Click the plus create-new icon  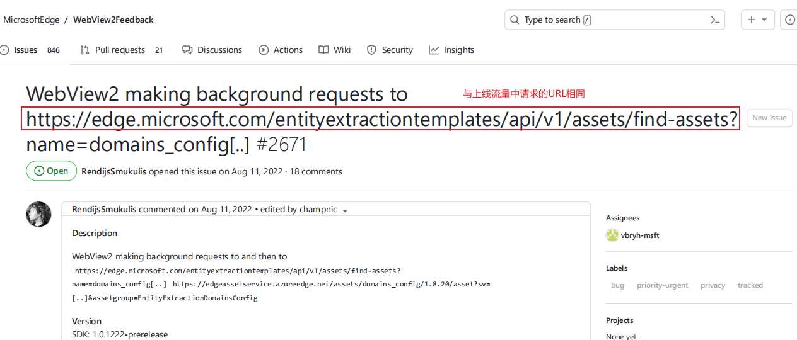(x=751, y=20)
